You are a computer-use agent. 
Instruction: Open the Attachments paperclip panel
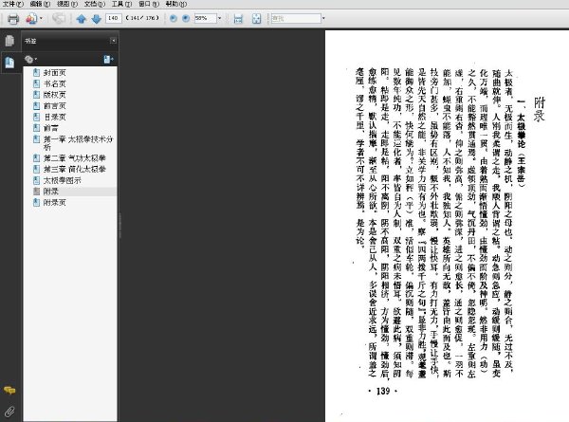pyautogui.click(x=9, y=412)
